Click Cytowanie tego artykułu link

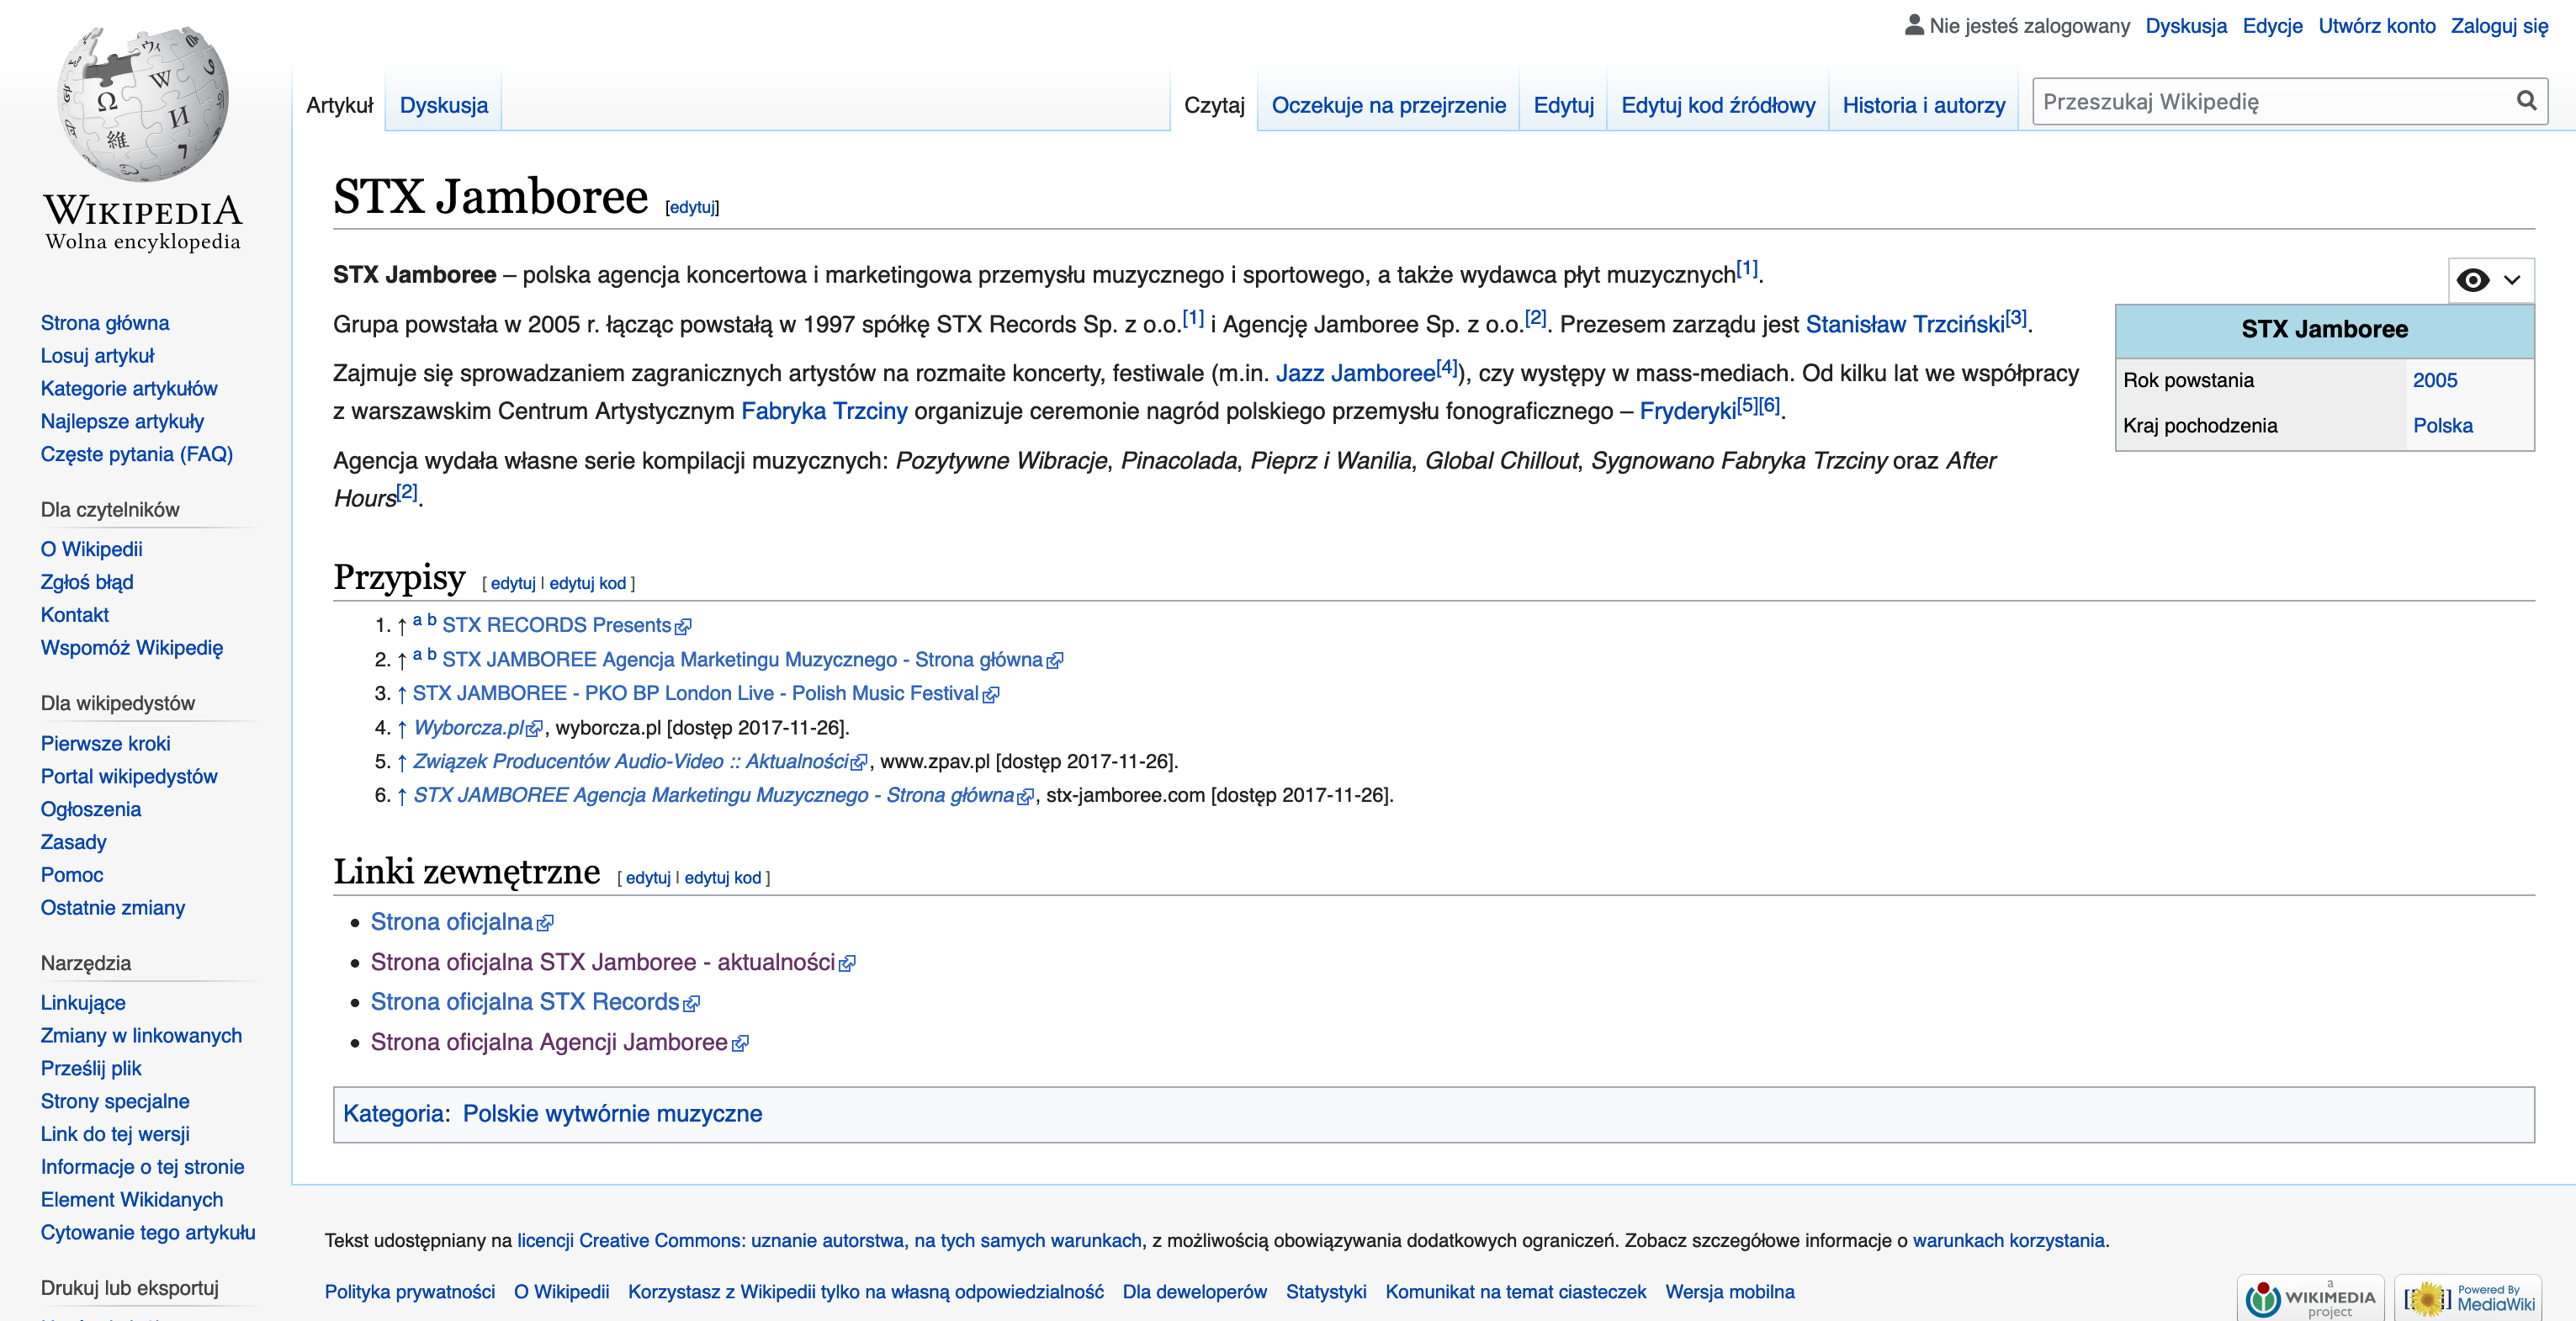coord(148,1233)
